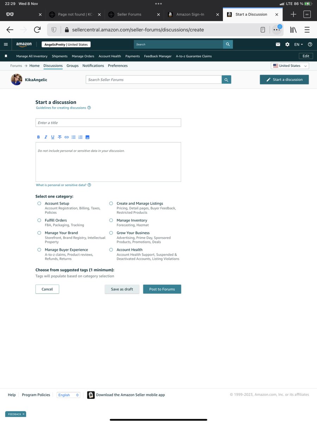Go to the forum Home tab

35,66
